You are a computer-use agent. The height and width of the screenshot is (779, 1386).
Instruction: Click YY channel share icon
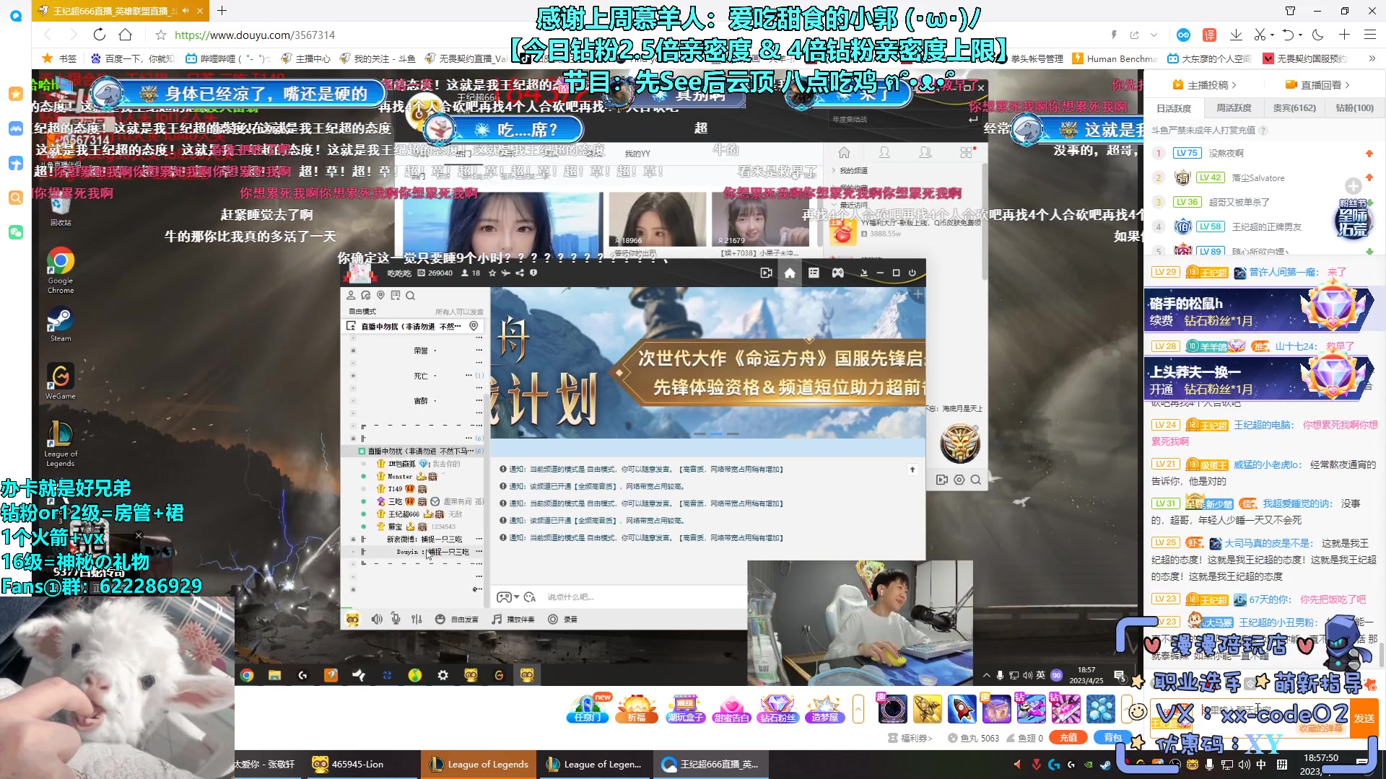coord(520,273)
